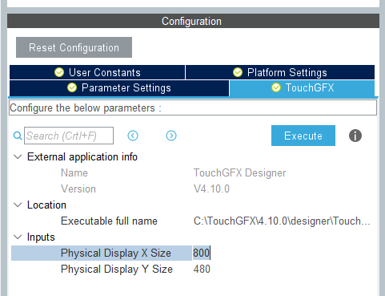Collapse the Location section
The image size is (385, 296).
point(18,205)
